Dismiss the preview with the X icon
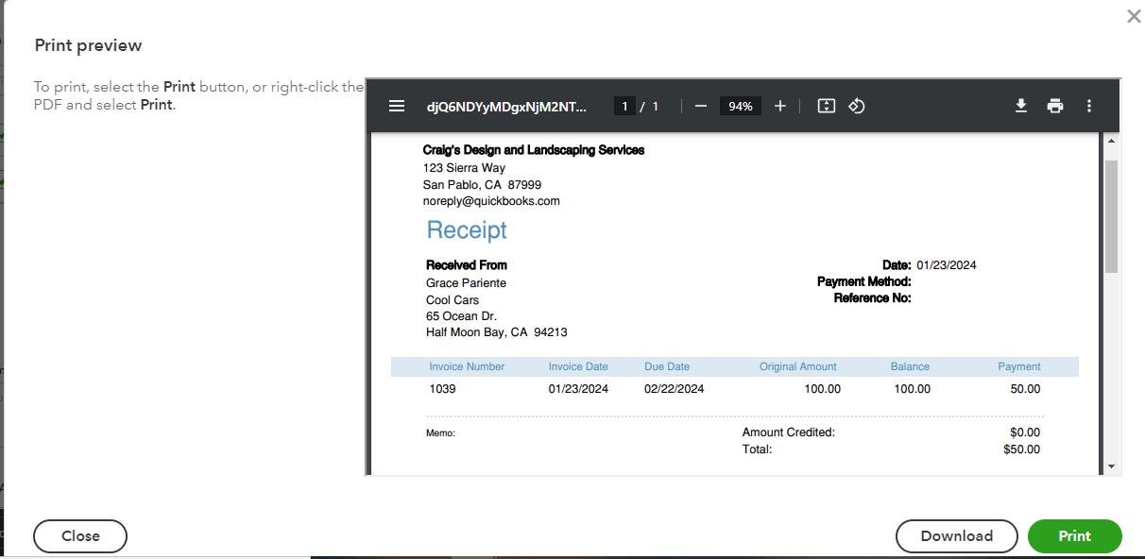This screenshot has width=1145, height=559. tap(1134, 16)
